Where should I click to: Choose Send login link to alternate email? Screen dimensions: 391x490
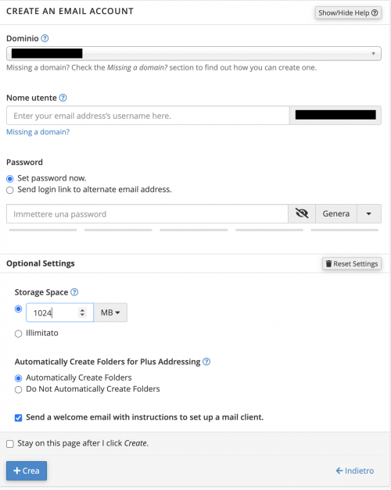[x=10, y=190]
